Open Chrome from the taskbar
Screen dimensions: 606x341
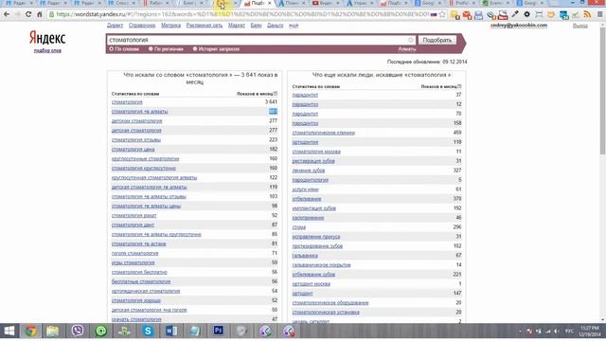[x=31, y=331]
